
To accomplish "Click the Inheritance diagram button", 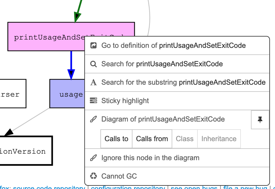I will [x=219, y=139].
